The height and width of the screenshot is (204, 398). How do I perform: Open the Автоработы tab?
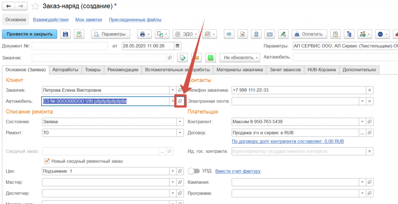tap(65, 70)
